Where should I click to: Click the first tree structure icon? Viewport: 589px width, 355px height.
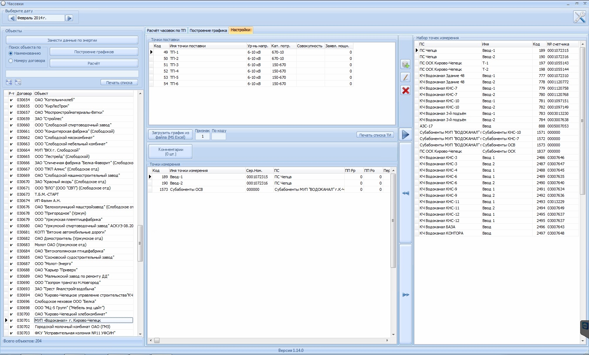(x=9, y=82)
